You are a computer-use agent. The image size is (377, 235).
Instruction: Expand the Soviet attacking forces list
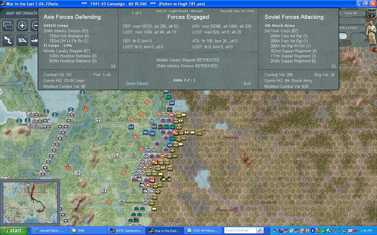pos(333,66)
